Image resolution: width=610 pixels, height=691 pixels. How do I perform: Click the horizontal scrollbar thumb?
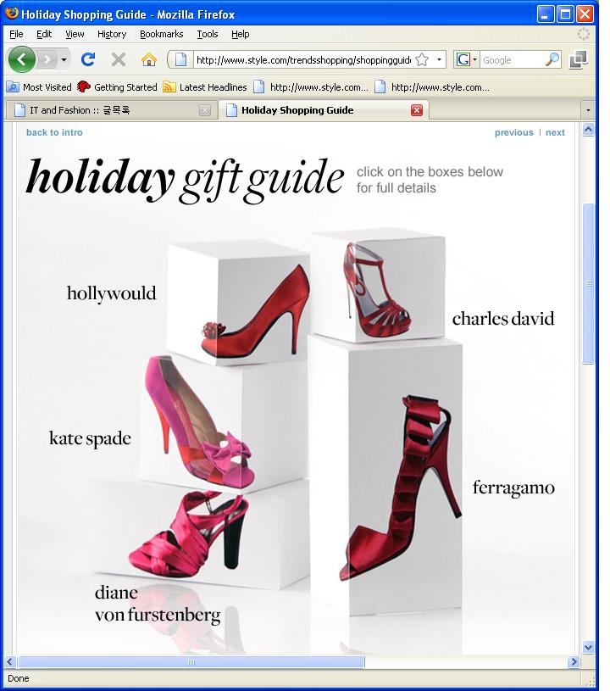pos(191,661)
